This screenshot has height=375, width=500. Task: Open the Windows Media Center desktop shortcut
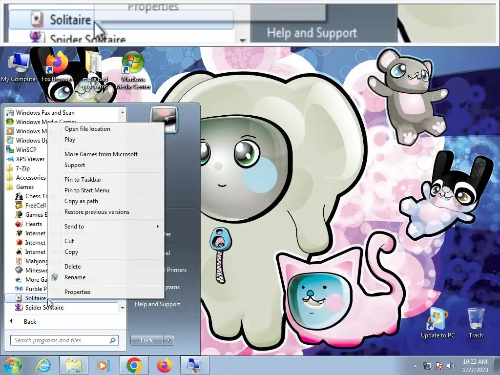[x=133, y=70]
